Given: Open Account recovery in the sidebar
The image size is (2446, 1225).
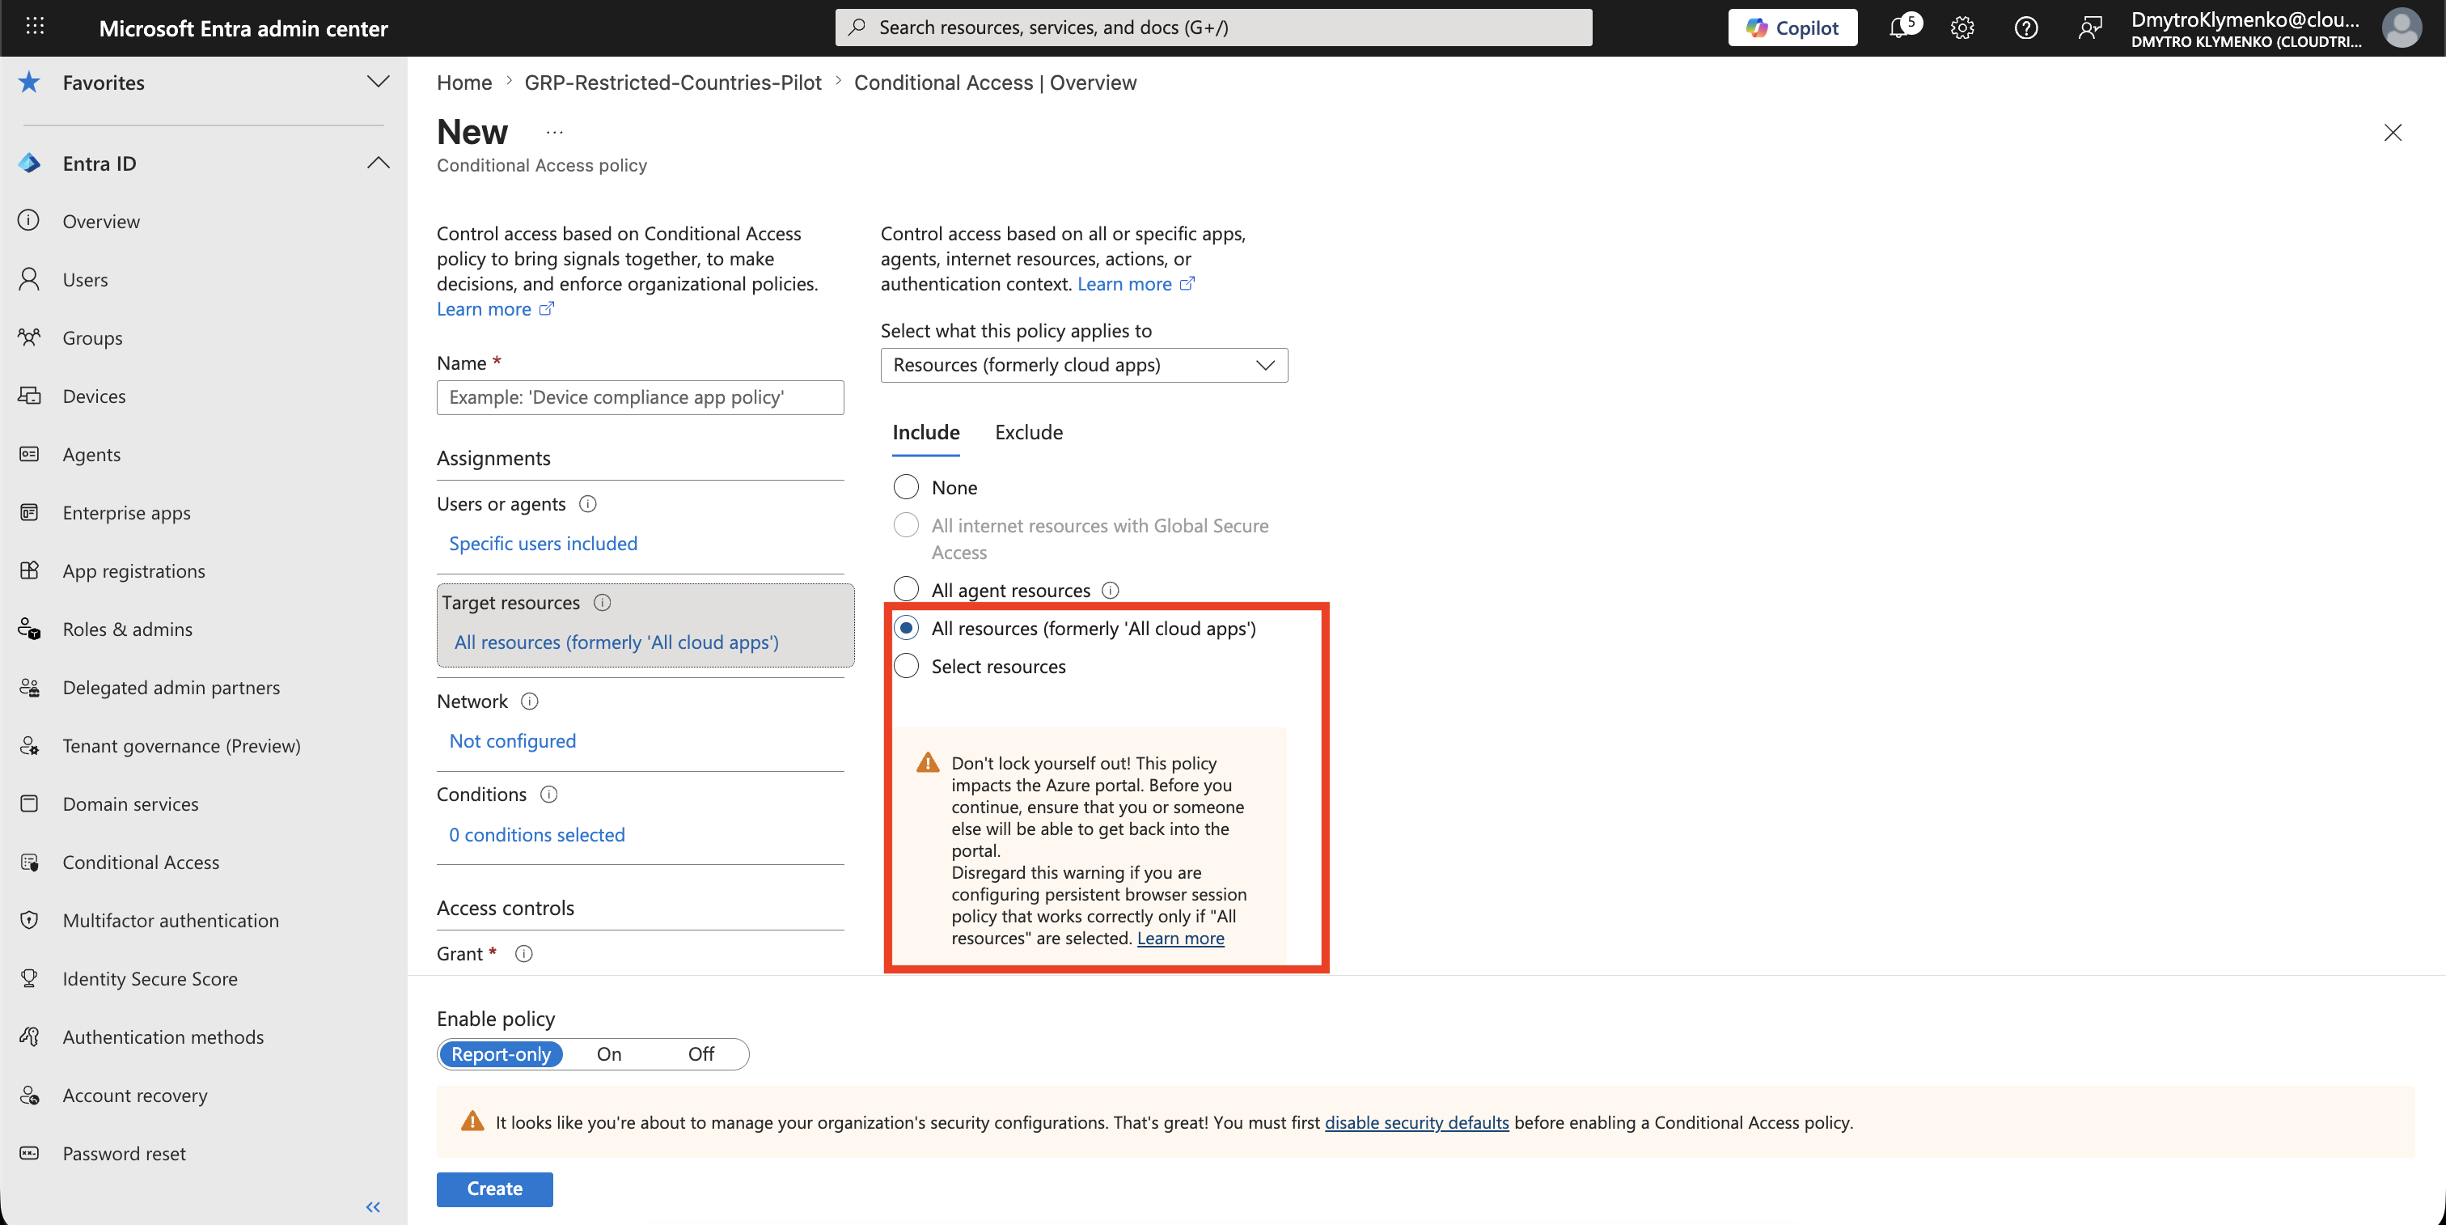Looking at the screenshot, I should point(135,1095).
